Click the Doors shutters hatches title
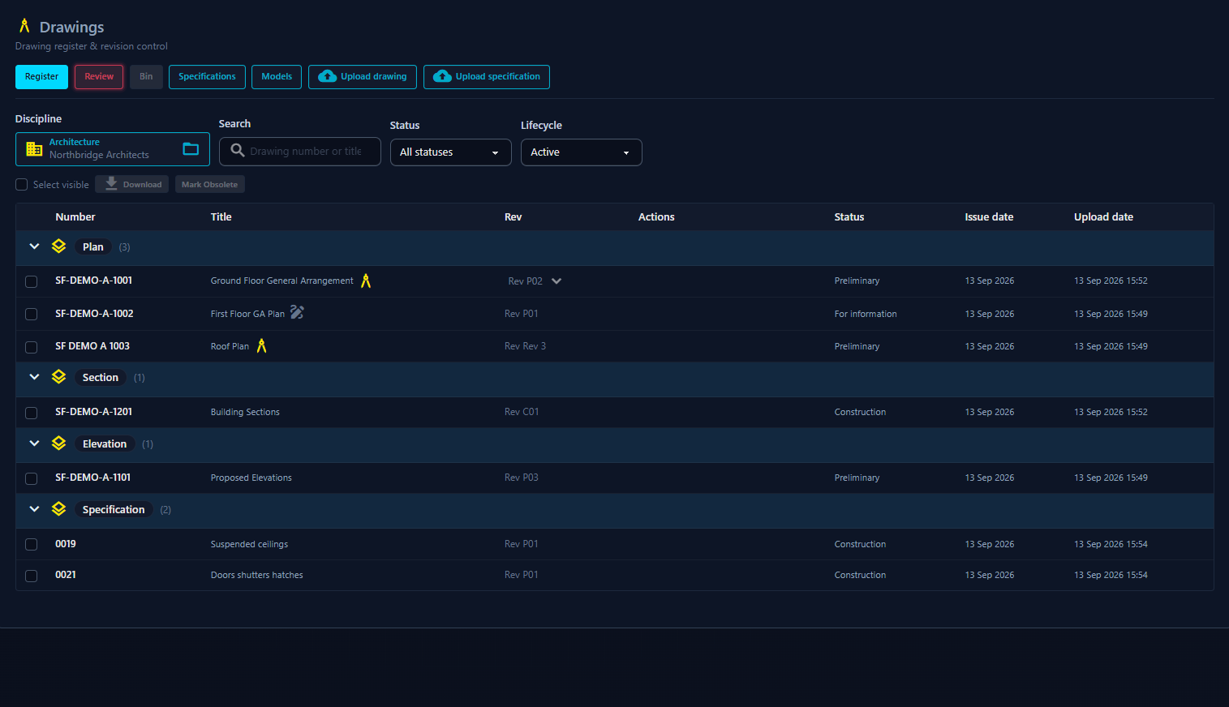The width and height of the screenshot is (1229, 707). [x=256, y=575]
